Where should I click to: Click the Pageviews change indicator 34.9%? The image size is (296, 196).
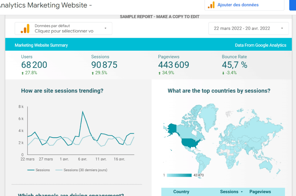click(166, 73)
